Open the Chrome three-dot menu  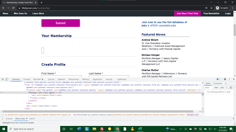point(233,8)
